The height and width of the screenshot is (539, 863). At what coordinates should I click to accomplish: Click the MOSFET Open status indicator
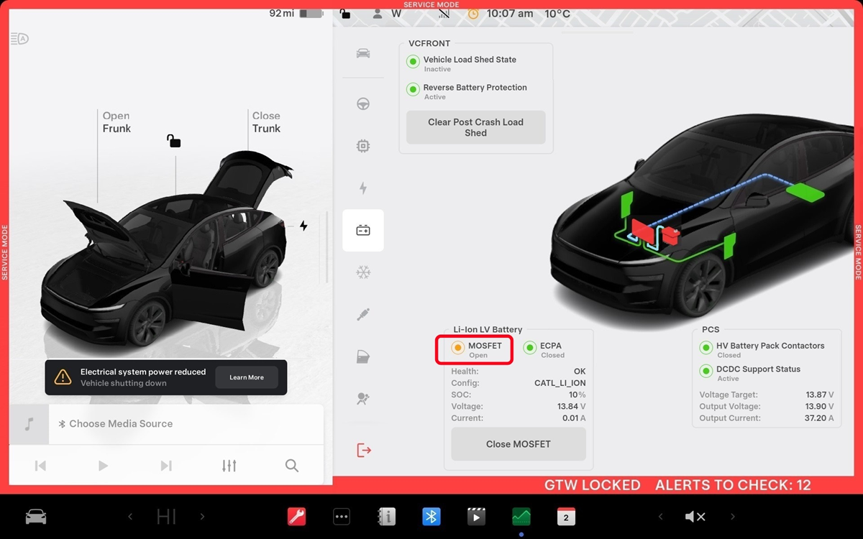(458, 348)
